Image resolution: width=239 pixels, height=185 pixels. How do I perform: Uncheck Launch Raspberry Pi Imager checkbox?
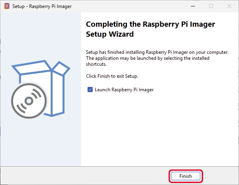(90, 90)
